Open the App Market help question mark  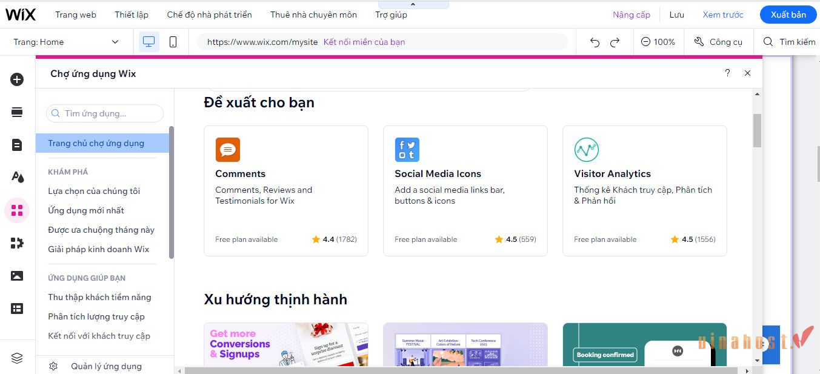tap(727, 73)
